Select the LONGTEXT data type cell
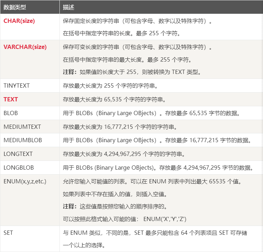 click(18, 154)
